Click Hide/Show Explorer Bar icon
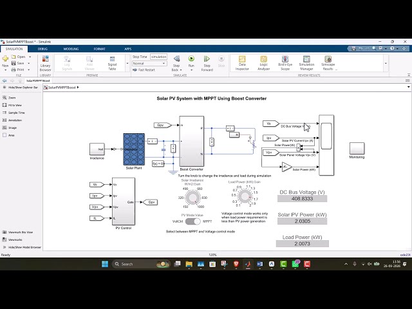Screen dimensions: 412x309 [x=5, y=88]
